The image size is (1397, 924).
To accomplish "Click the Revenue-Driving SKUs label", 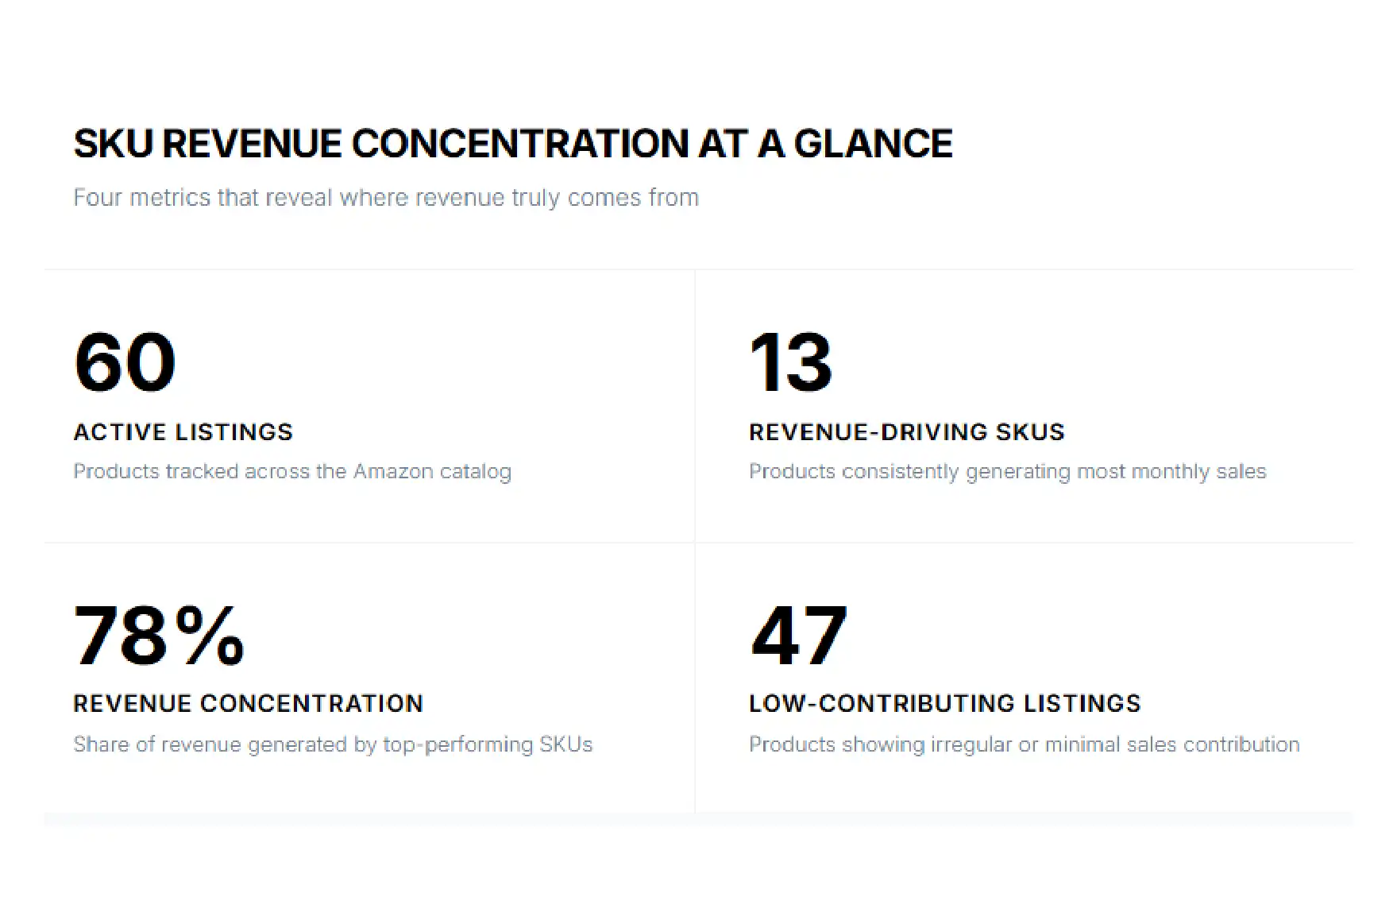I will coord(907,431).
